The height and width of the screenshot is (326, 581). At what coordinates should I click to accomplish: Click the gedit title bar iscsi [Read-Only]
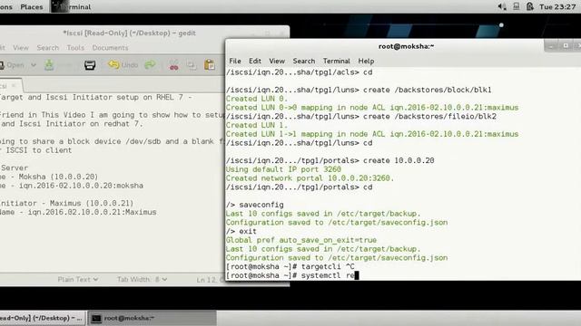pyautogui.click(x=129, y=33)
